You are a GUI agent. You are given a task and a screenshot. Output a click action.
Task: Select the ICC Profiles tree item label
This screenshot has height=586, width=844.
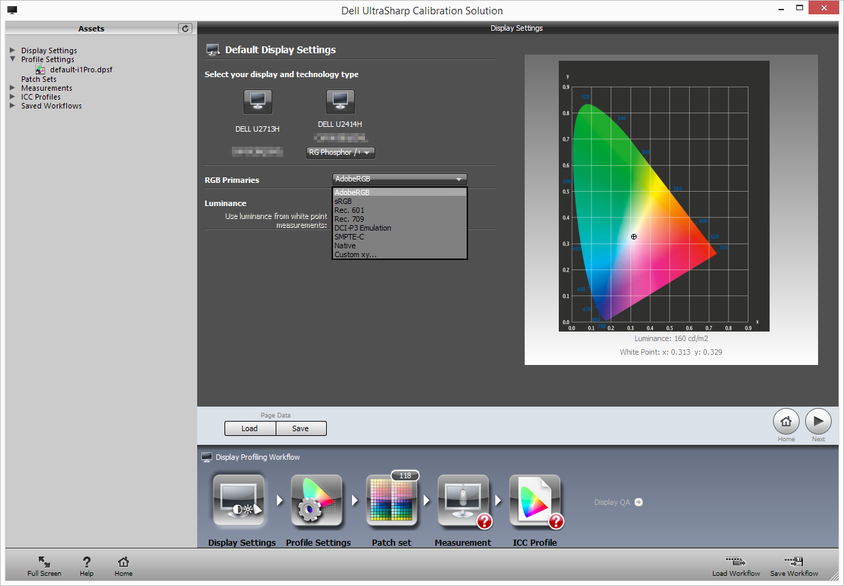41,97
